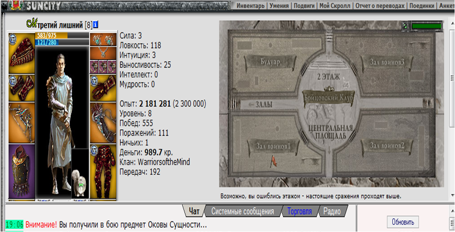The height and width of the screenshot is (232, 455).
Task: Open the Подвиги menu
Action: tap(304, 6)
